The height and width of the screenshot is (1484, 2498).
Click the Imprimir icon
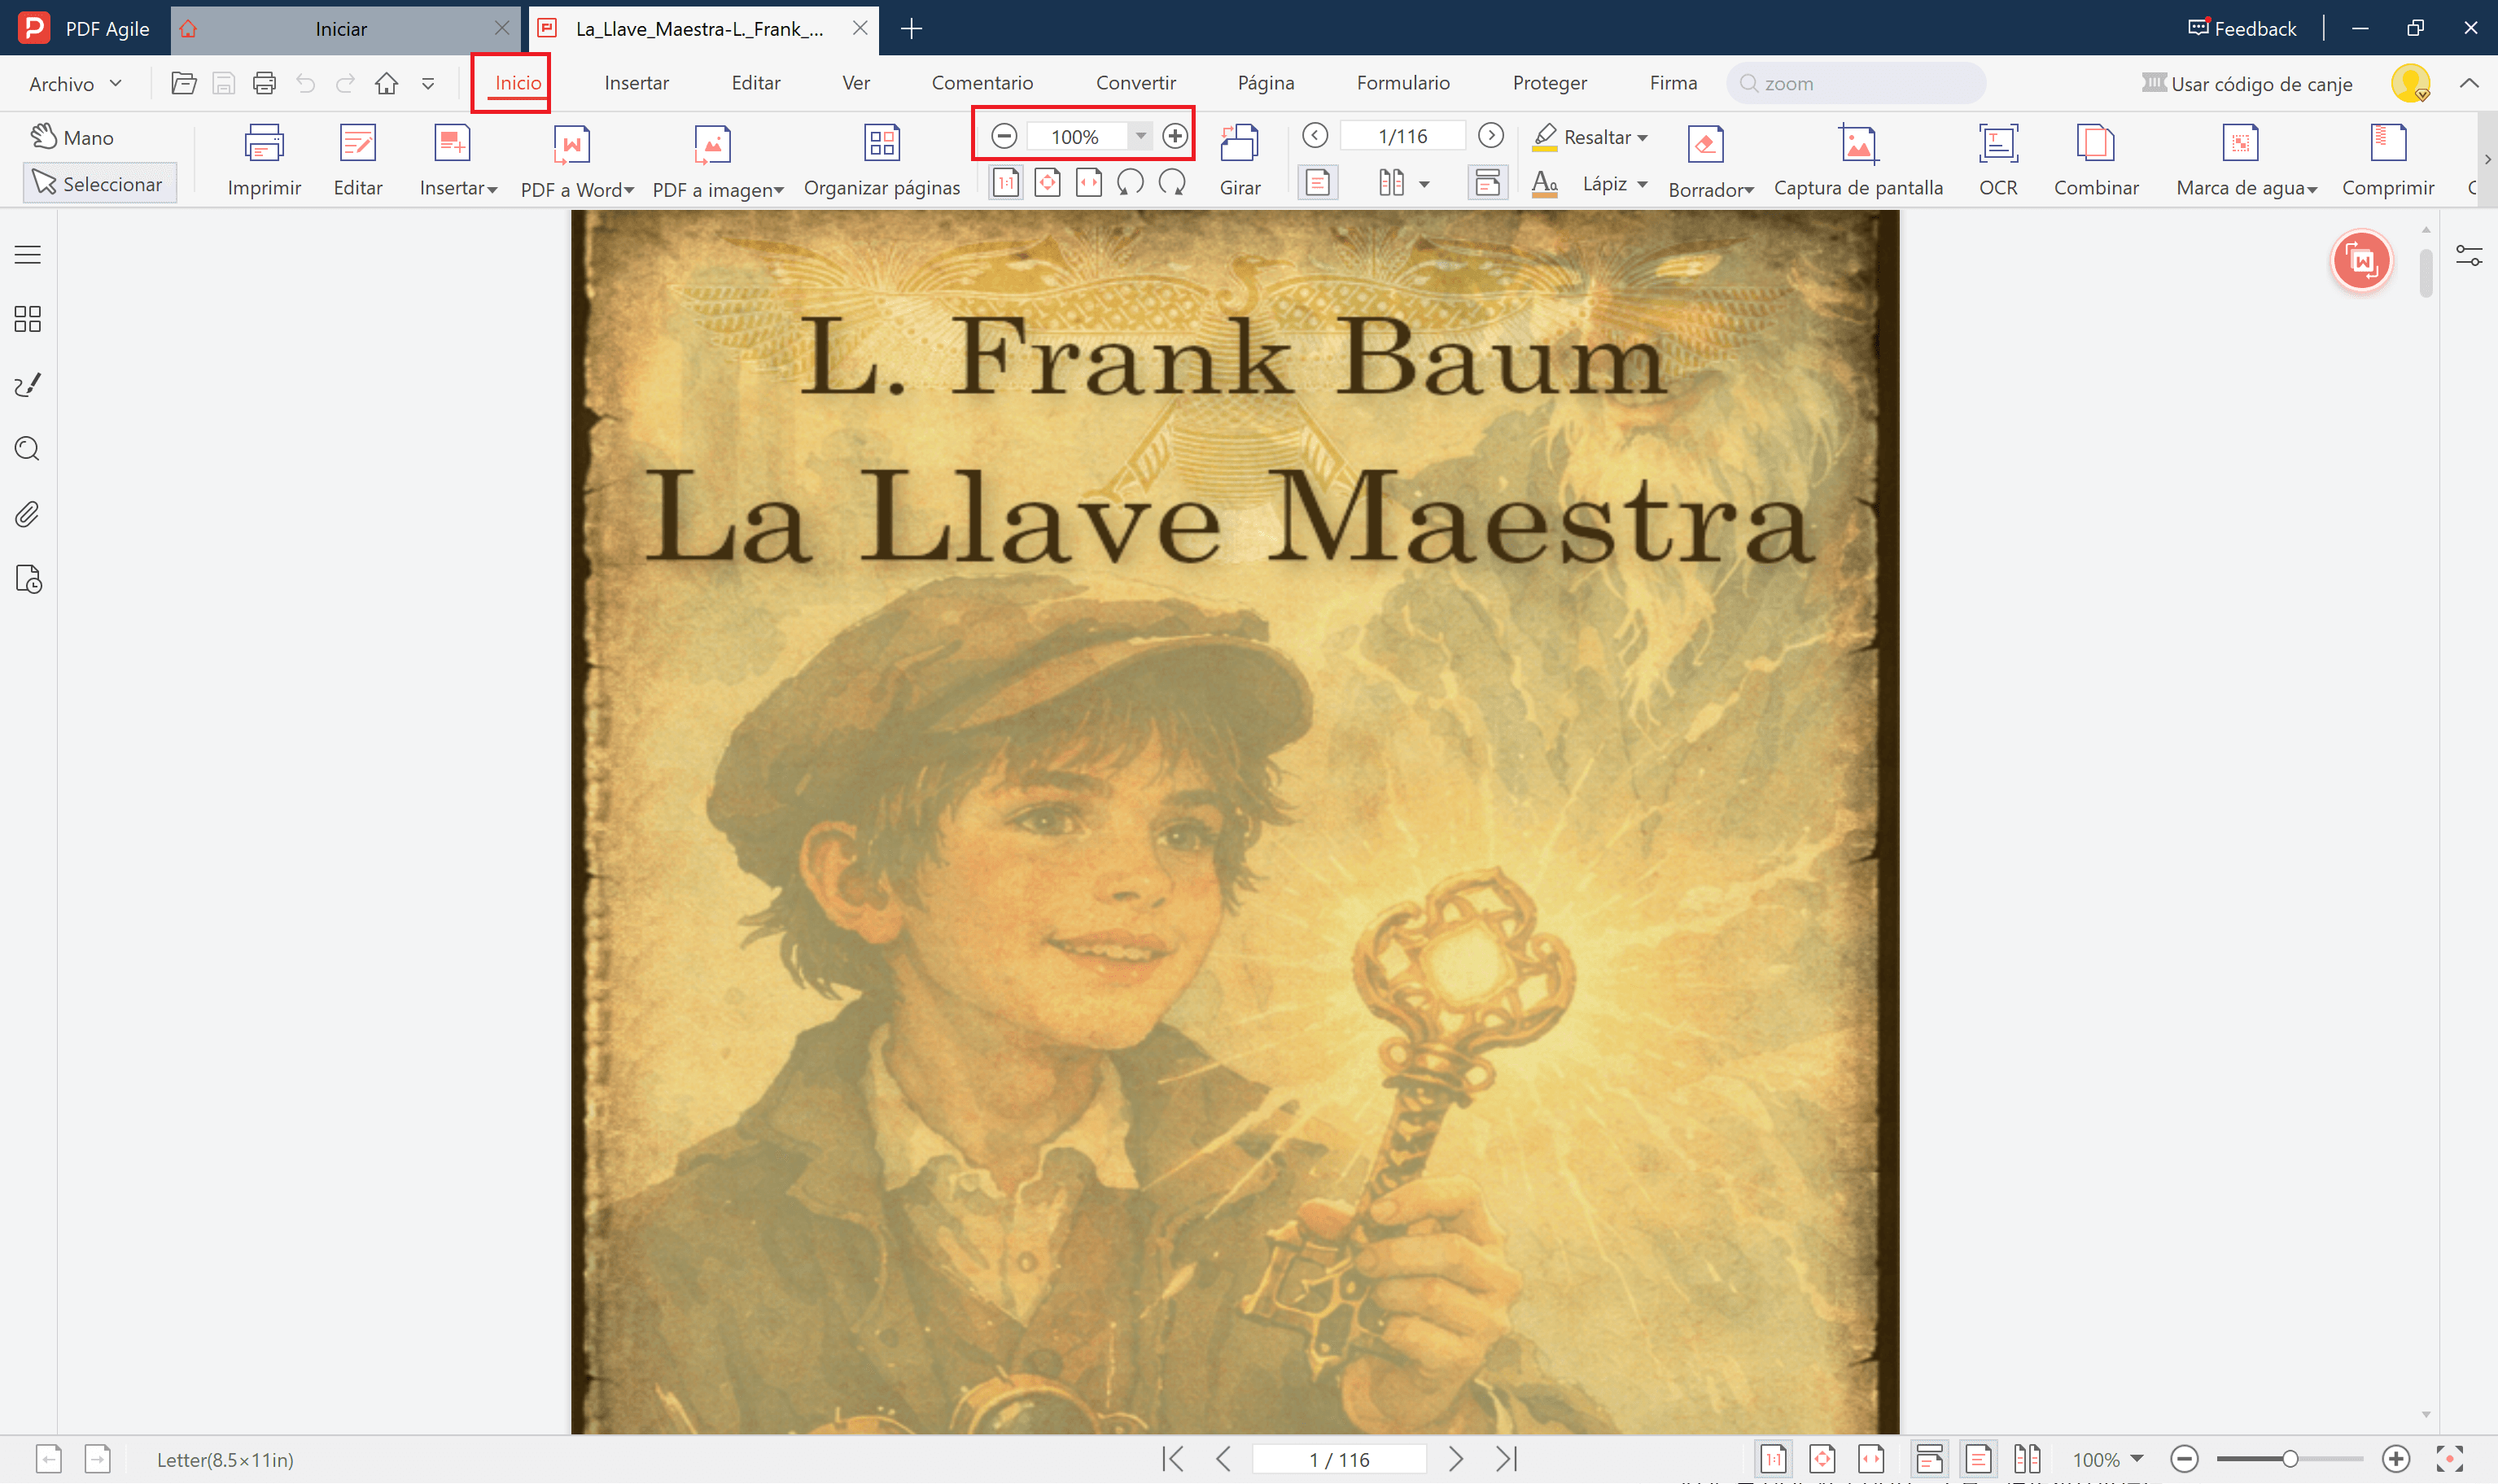263,145
